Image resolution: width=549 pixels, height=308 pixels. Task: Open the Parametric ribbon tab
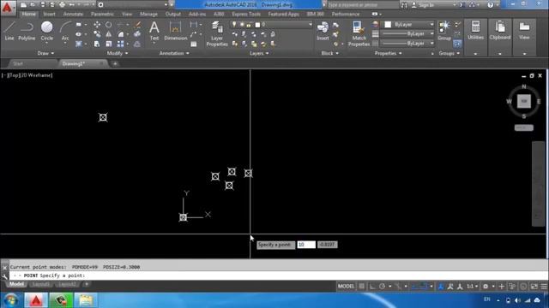(102, 14)
